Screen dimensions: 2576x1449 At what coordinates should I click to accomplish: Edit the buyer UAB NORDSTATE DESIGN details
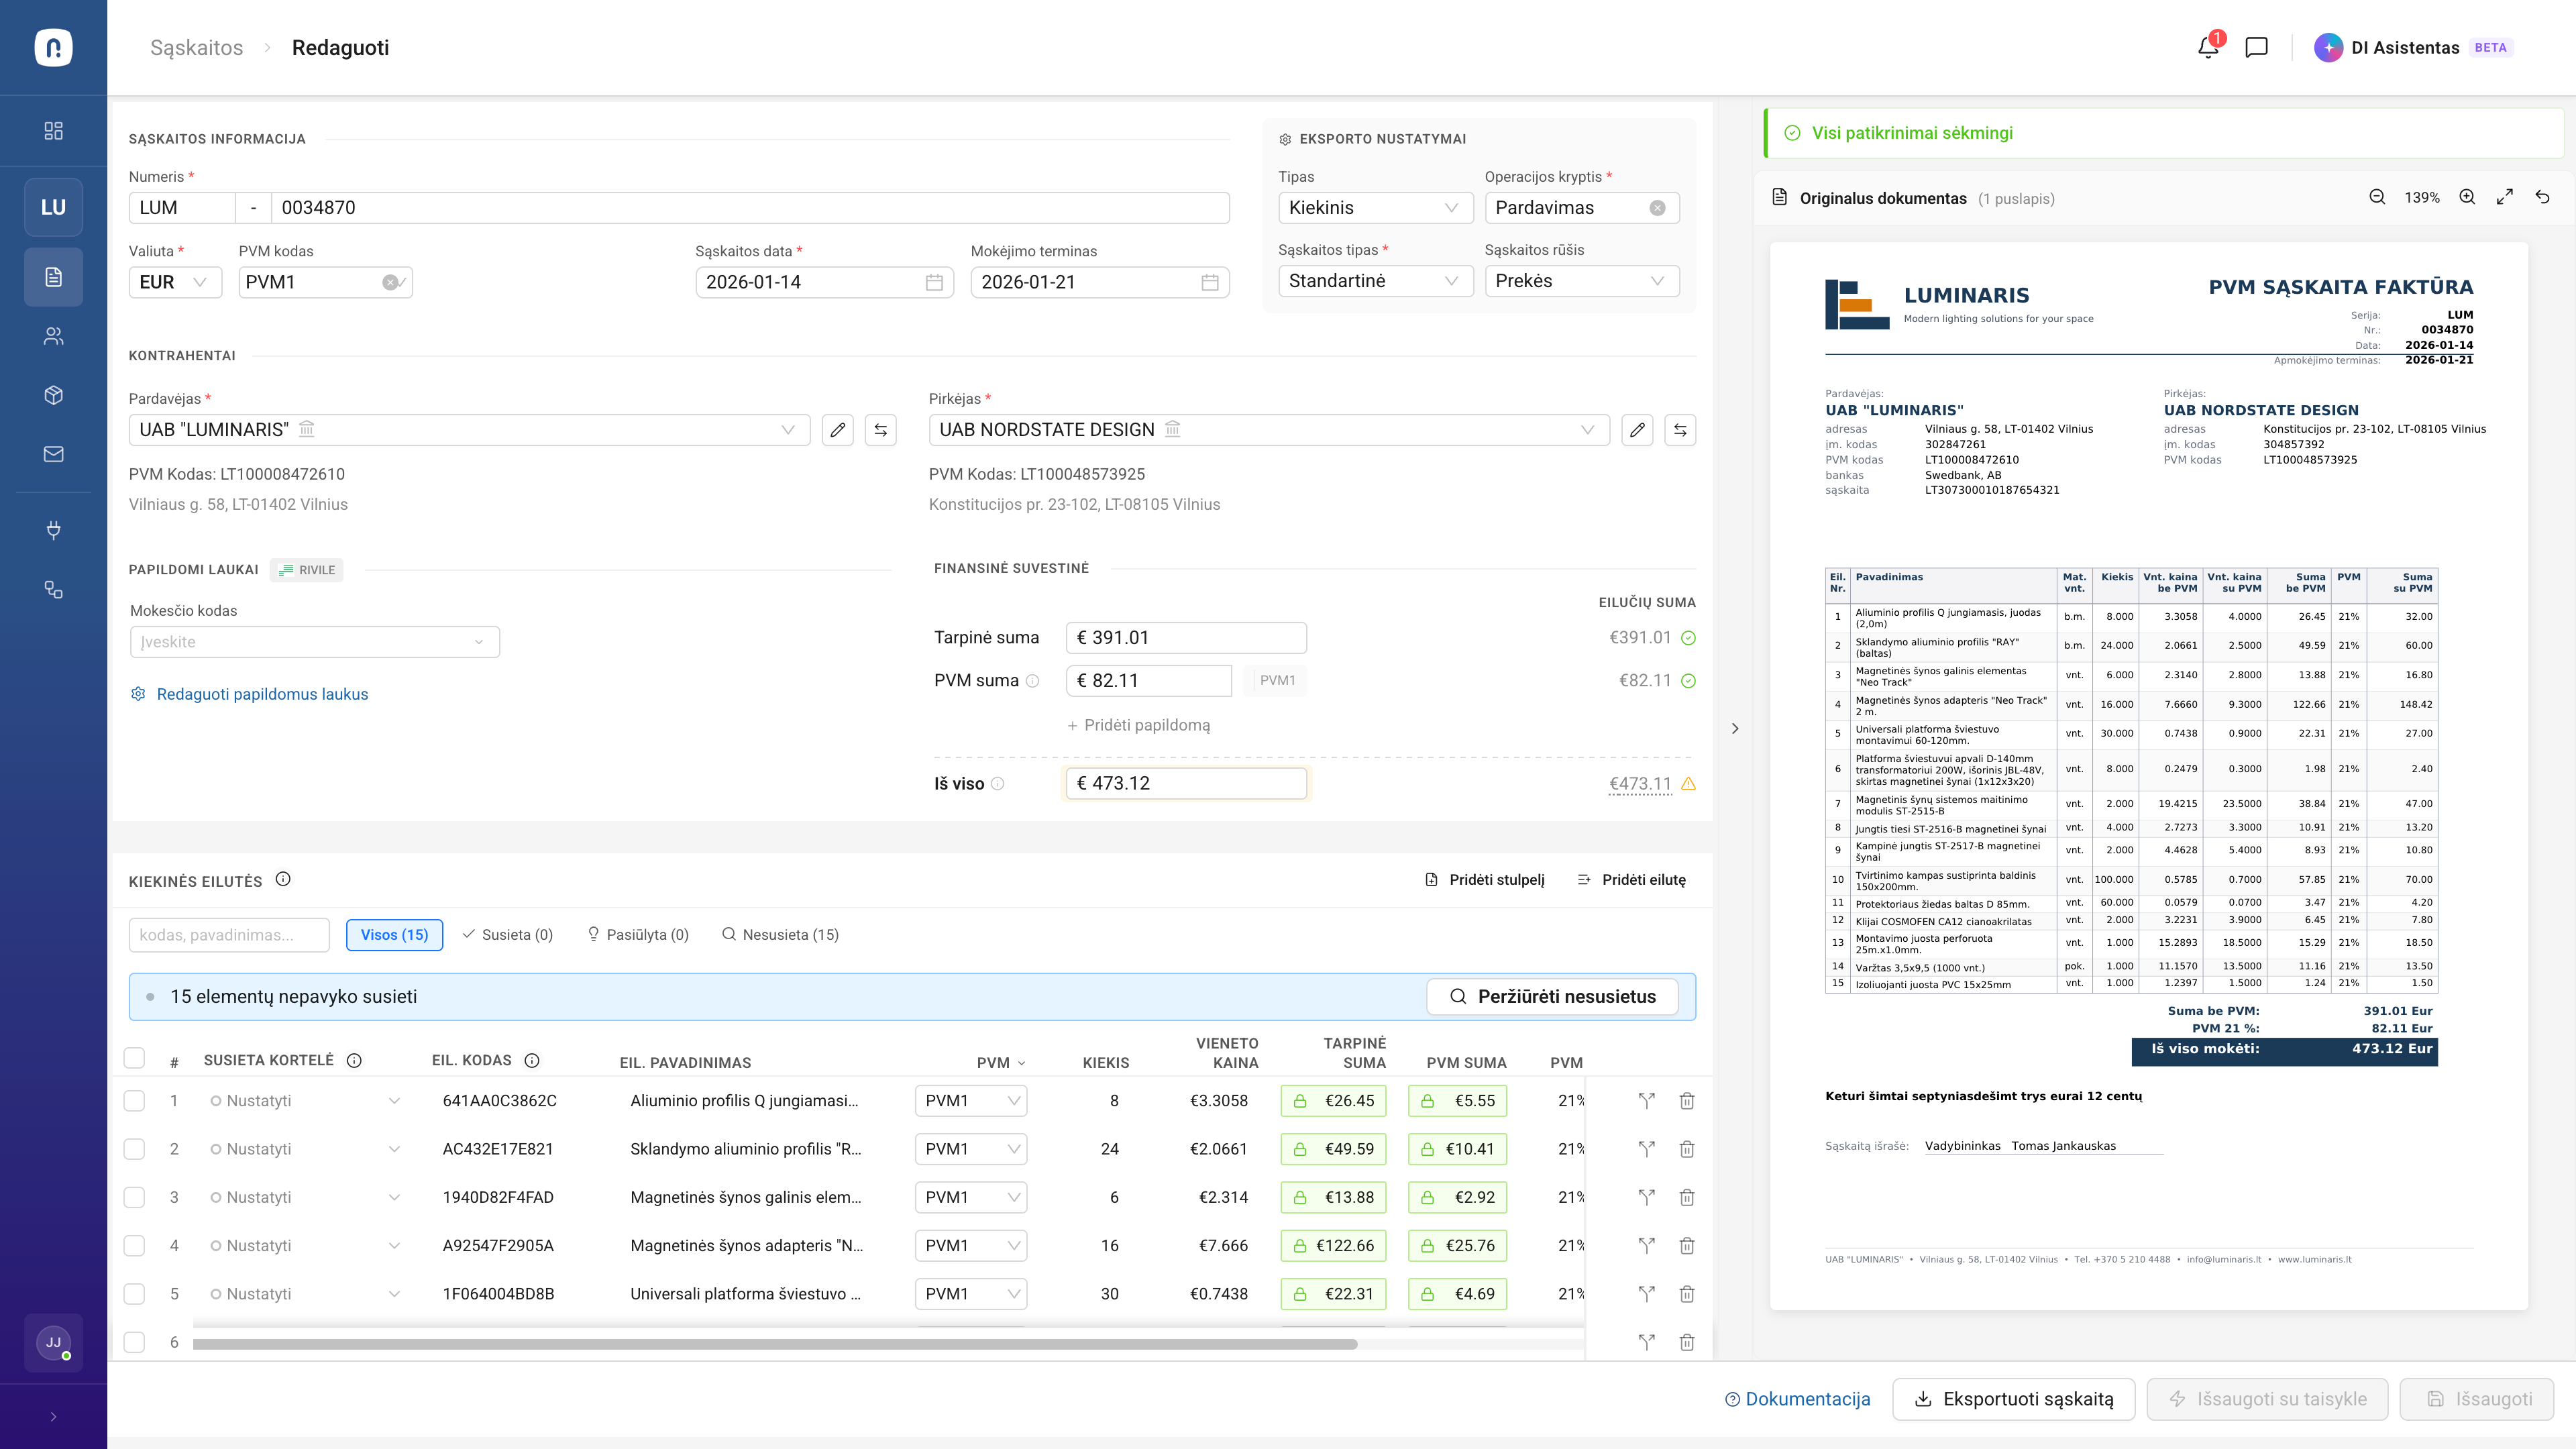coord(1637,430)
